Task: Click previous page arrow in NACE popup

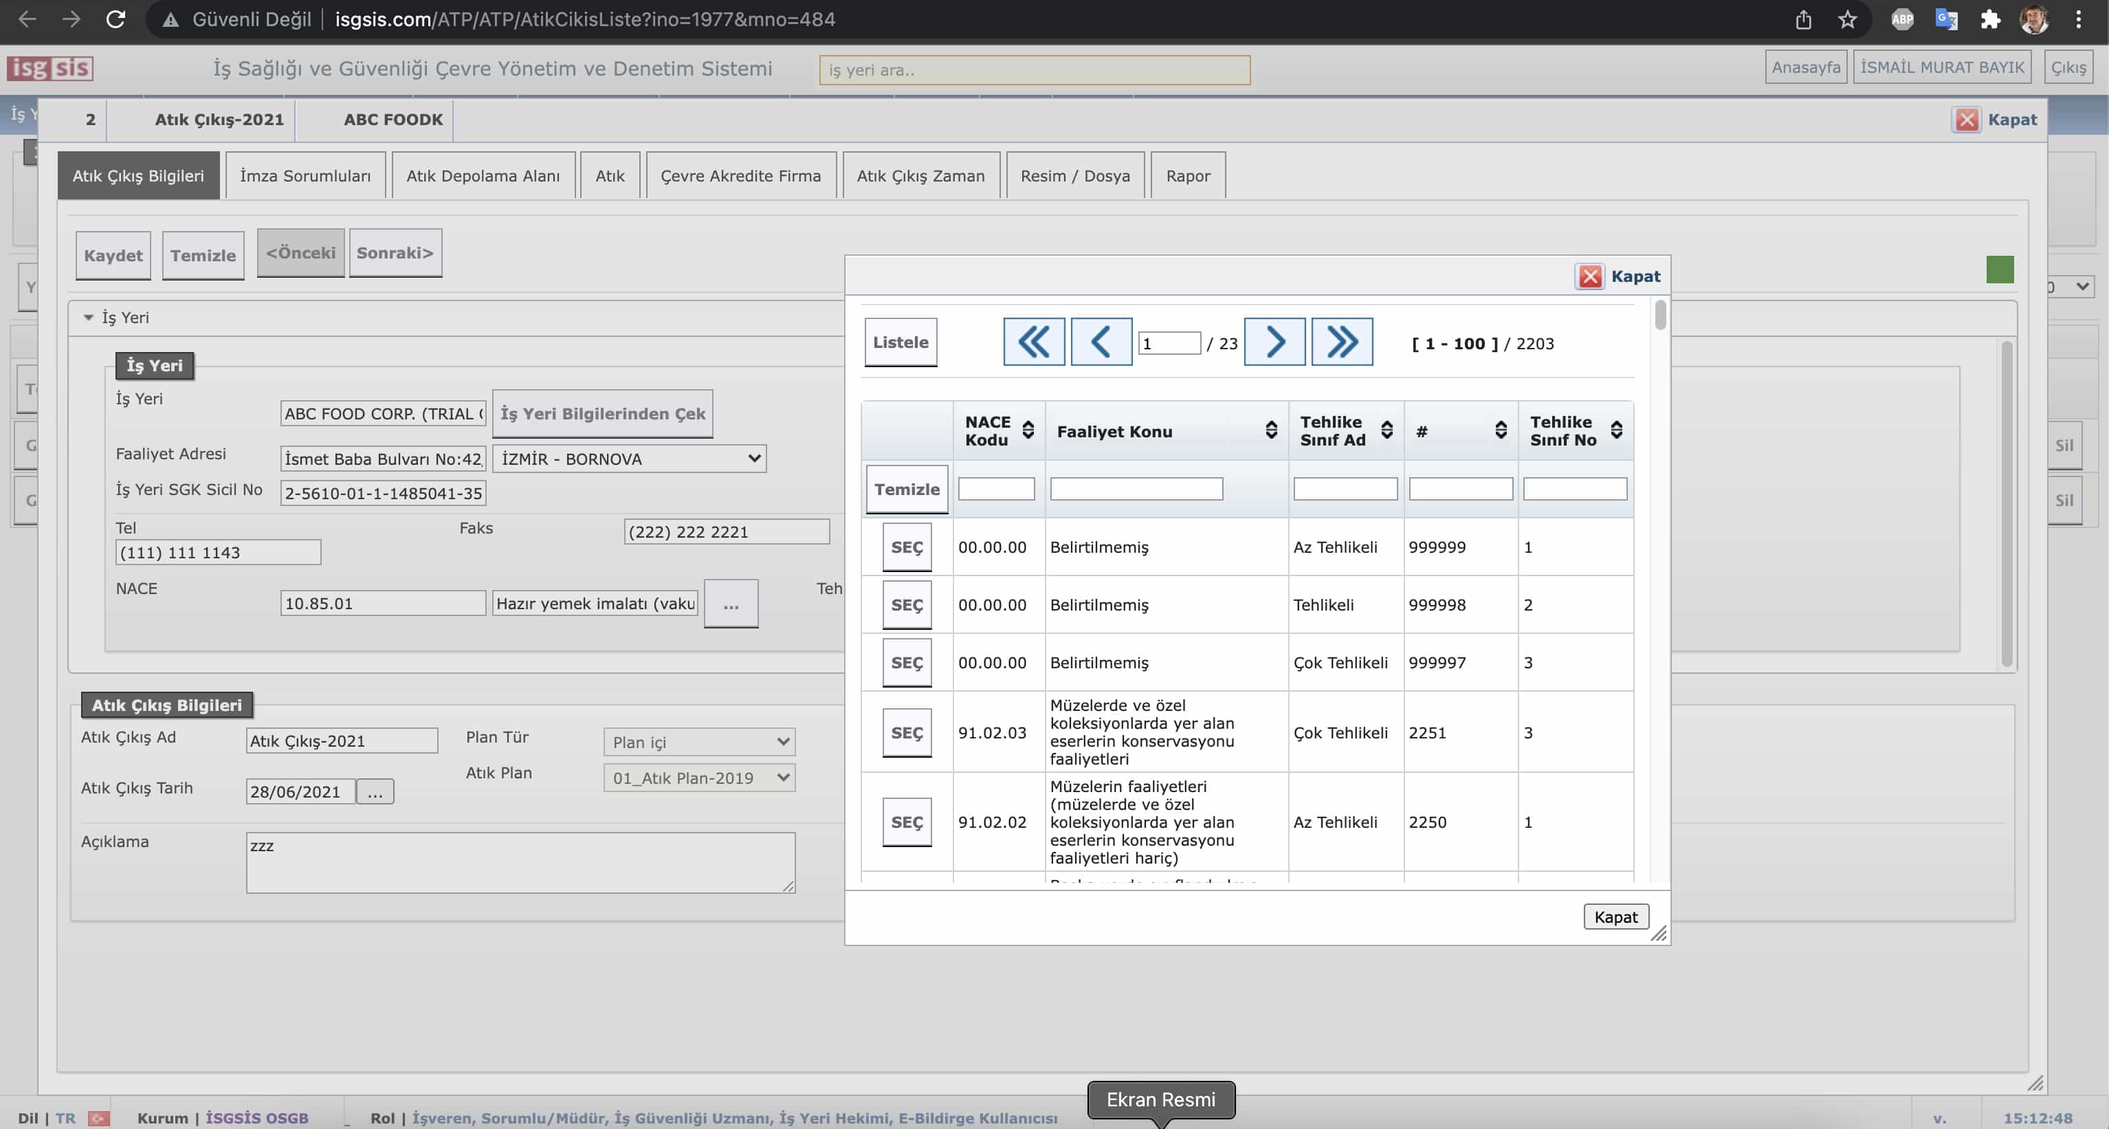Action: tap(1101, 342)
